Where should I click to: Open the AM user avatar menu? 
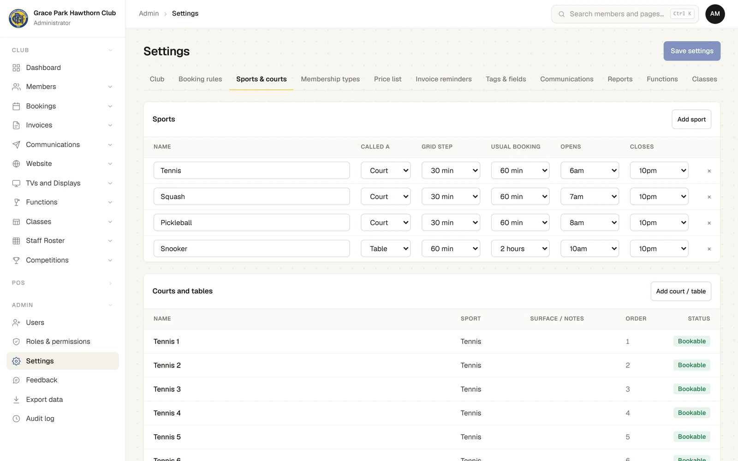[x=715, y=14]
